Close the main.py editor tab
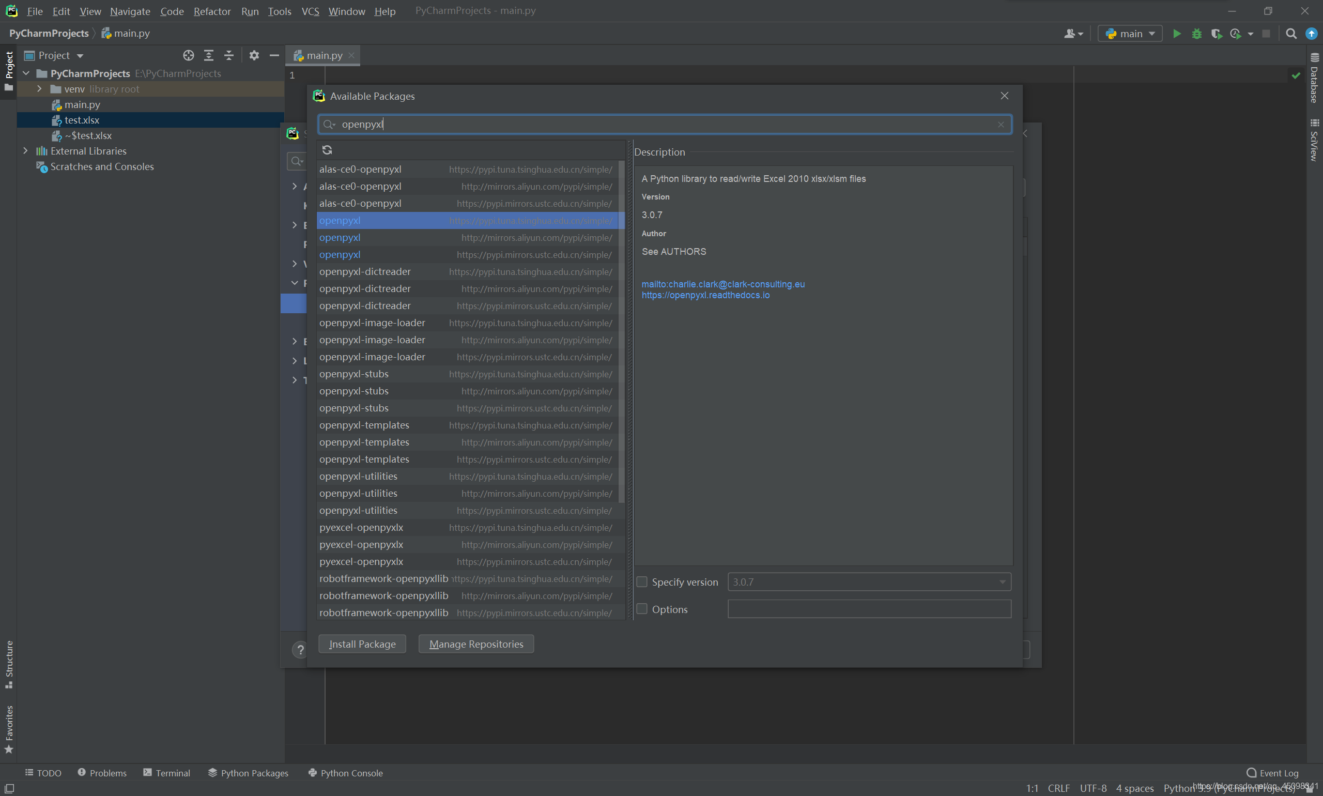The width and height of the screenshot is (1323, 796). pos(351,55)
